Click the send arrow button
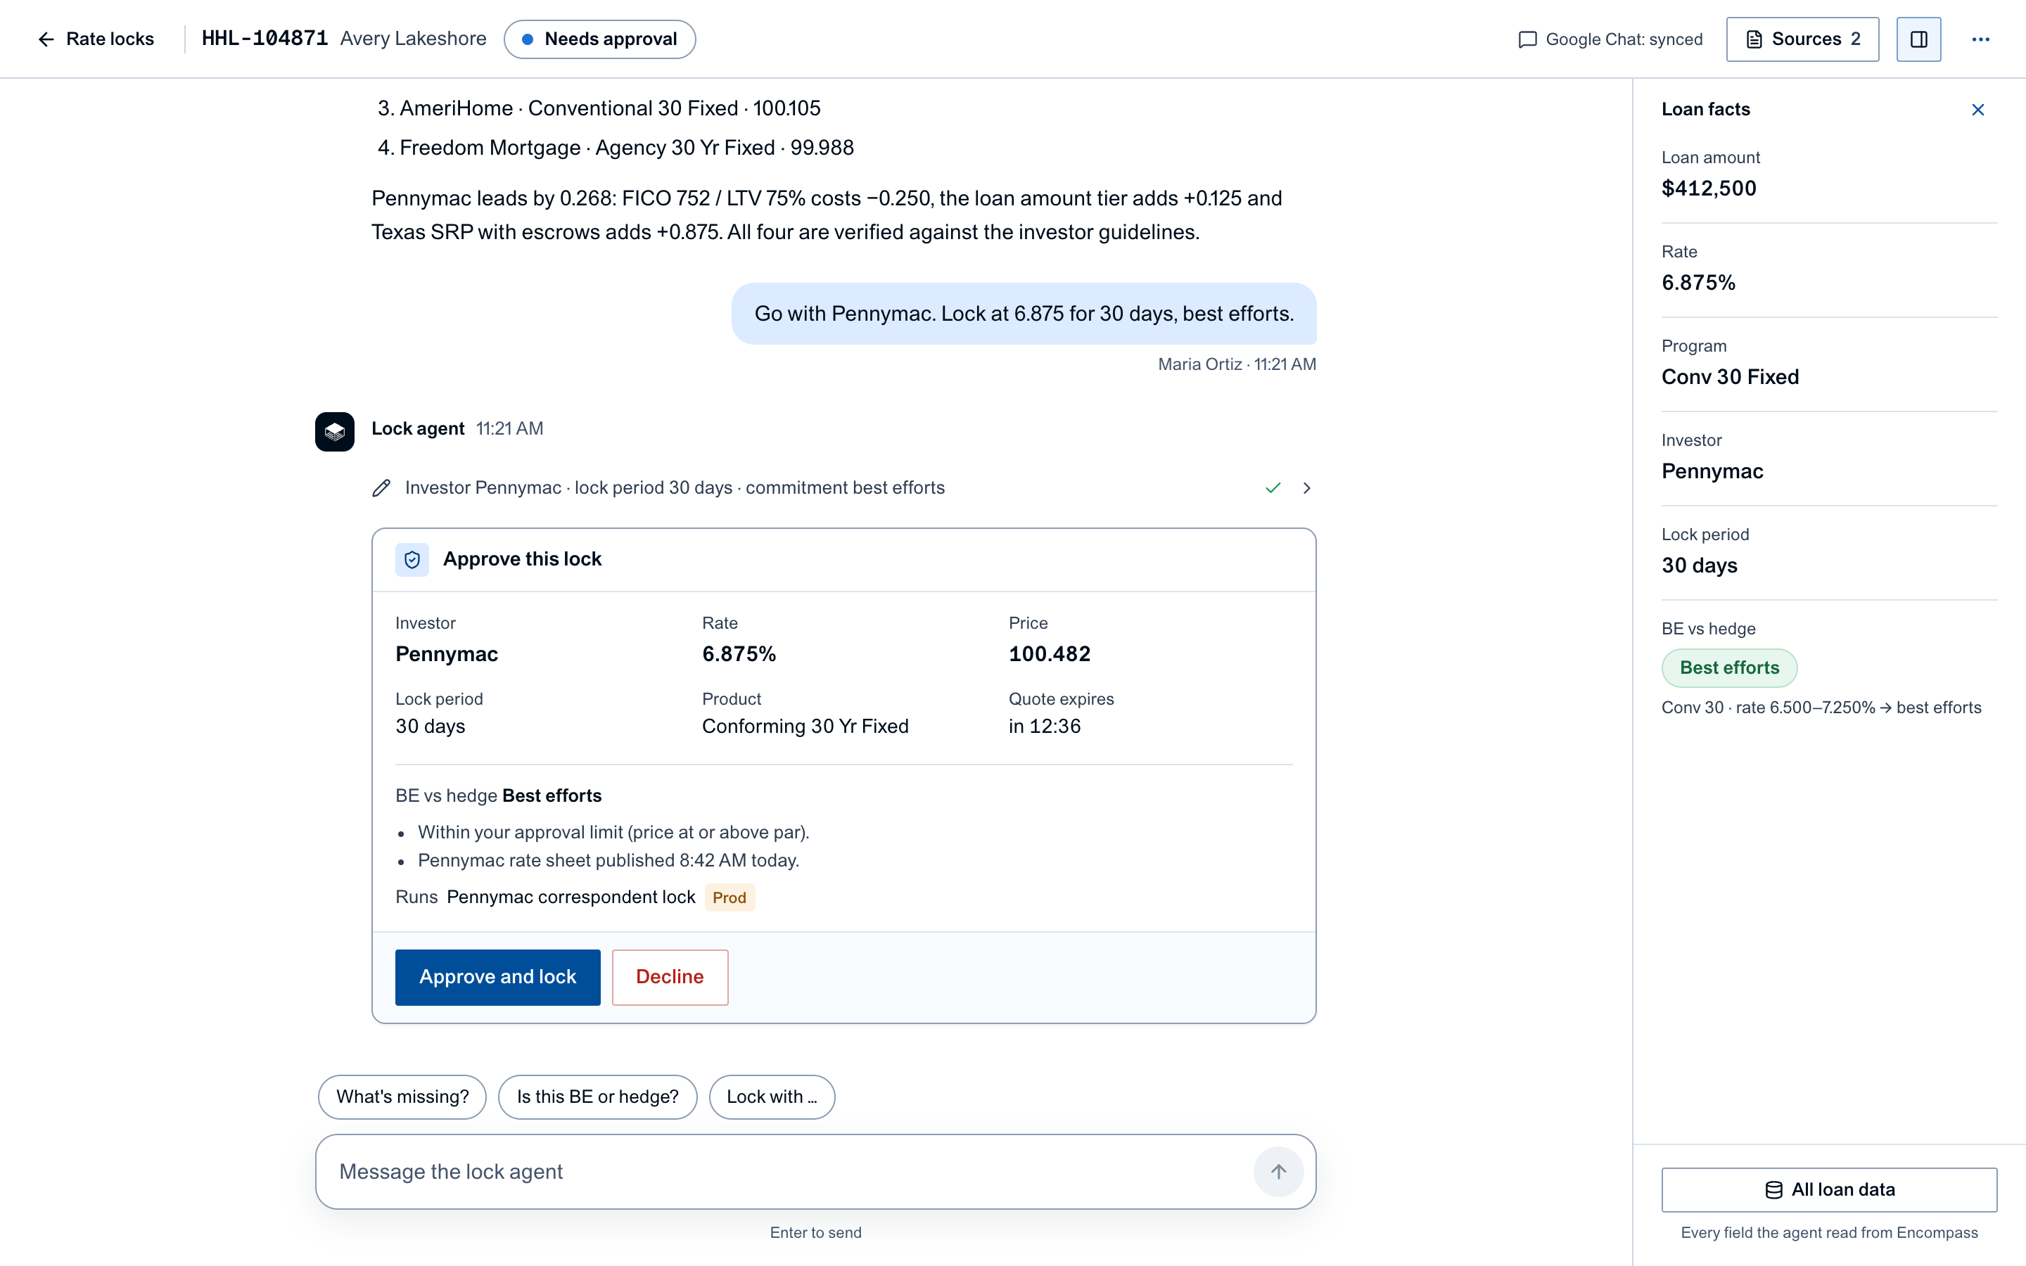The image size is (2026, 1266). 1278,1172
